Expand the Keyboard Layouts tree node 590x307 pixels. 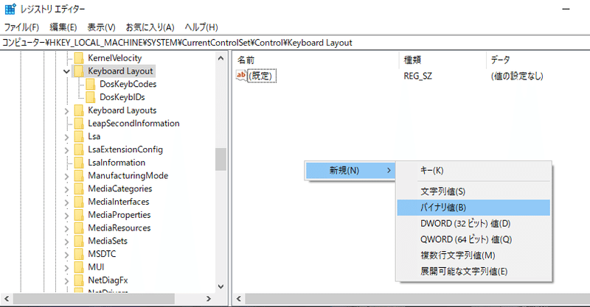click(66, 111)
